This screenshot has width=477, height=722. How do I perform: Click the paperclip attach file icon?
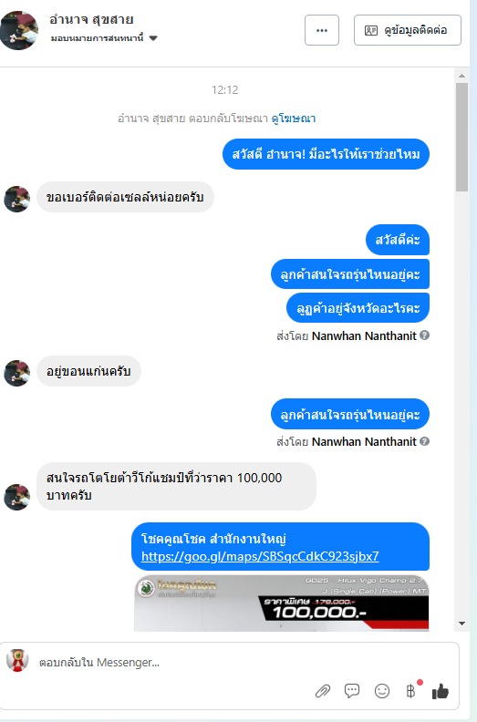click(323, 691)
